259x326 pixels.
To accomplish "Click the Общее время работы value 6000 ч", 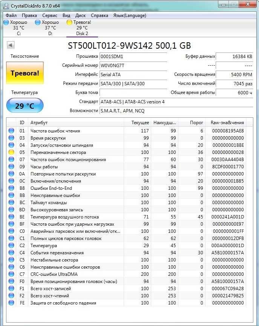I will tap(234, 92).
